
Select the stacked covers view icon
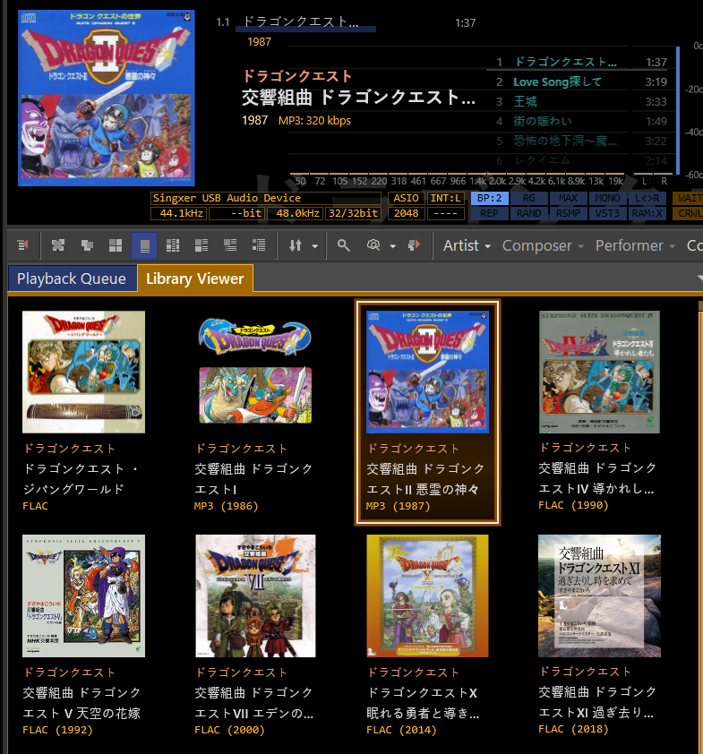pos(87,245)
